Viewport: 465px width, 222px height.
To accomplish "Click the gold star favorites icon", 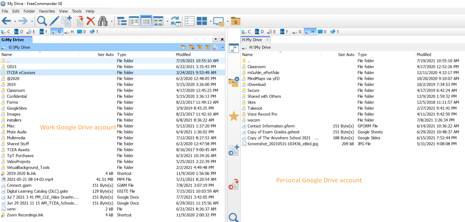I will click(234, 117).
